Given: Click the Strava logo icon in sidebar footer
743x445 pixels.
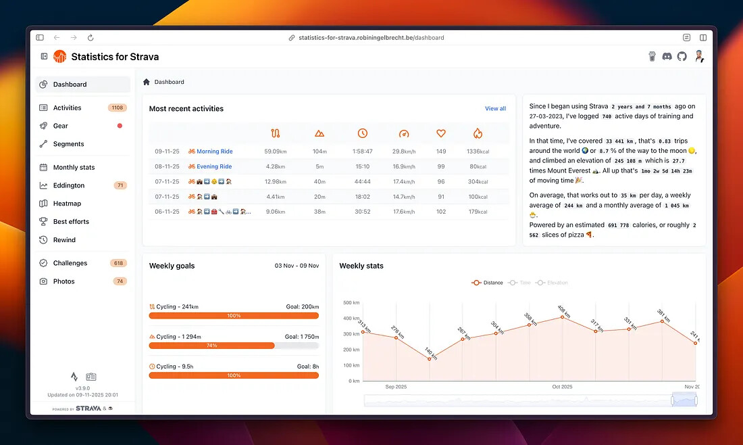Looking at the screenshot, I should 74,377.
